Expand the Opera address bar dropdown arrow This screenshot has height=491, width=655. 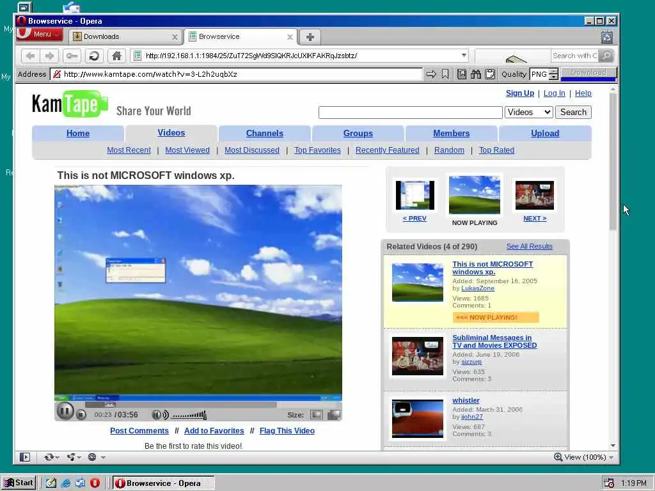tap(464, 55)
